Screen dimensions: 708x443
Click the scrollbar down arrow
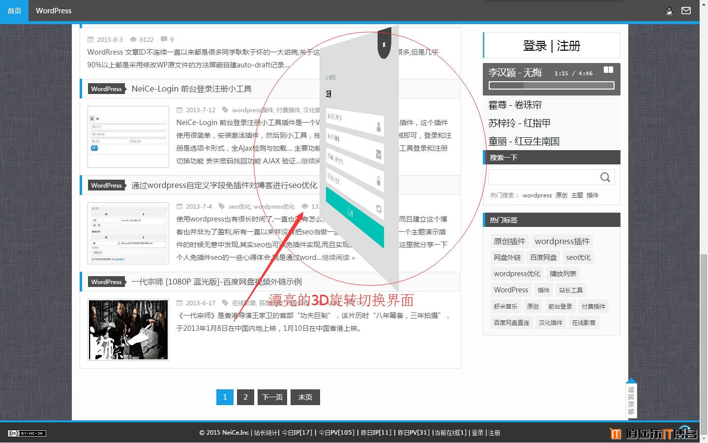point(704,439)
